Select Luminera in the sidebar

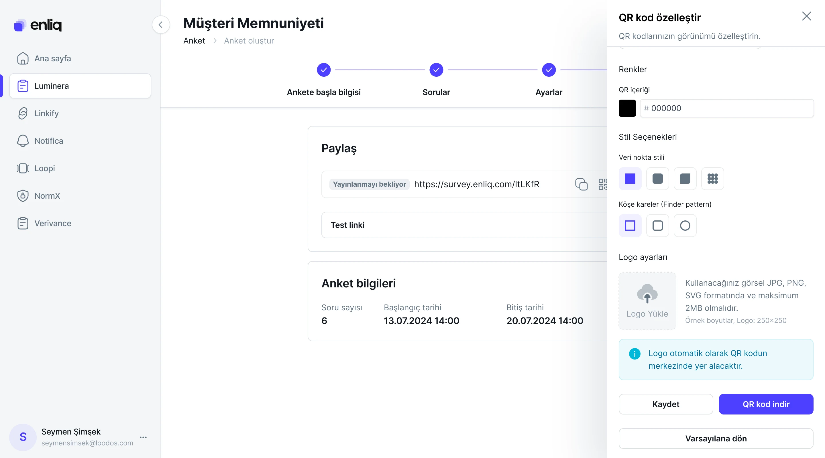[80, 86]
